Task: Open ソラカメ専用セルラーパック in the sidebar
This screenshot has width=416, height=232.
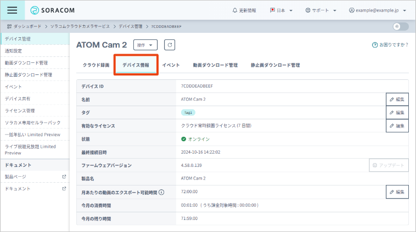Action: (35, 123)
